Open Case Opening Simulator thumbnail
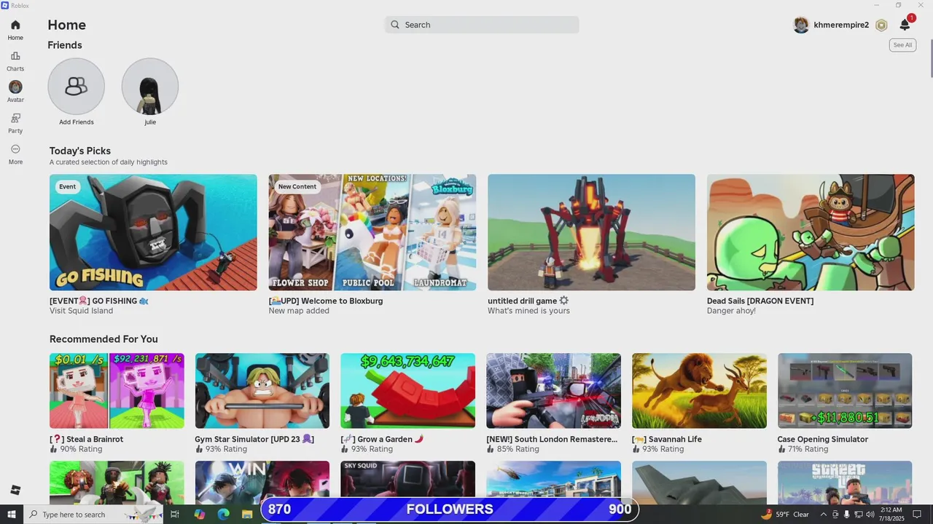 click(845, 391)
